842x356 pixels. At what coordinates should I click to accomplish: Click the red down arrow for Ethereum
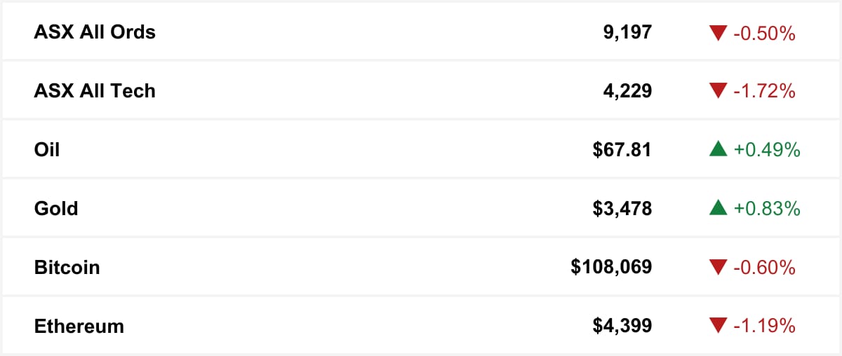click(718, 327)
